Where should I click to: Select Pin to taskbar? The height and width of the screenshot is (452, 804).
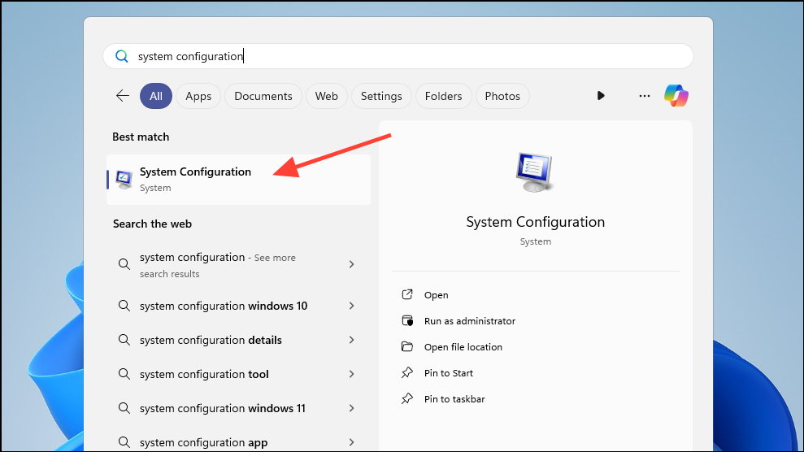pyautogui.click(x=454, y=399)
